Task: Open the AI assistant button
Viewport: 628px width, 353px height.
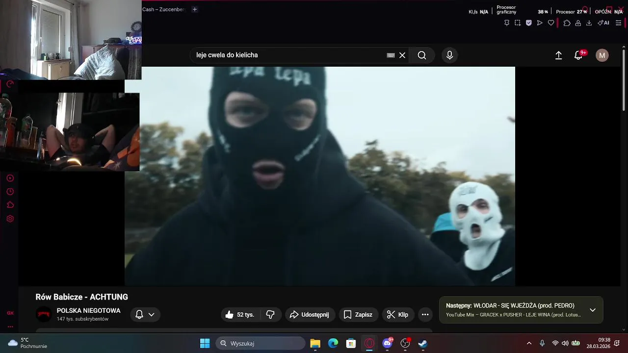Action: 603,23
